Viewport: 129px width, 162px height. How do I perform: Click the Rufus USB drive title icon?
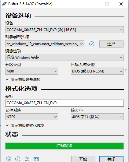coord(4,4)
